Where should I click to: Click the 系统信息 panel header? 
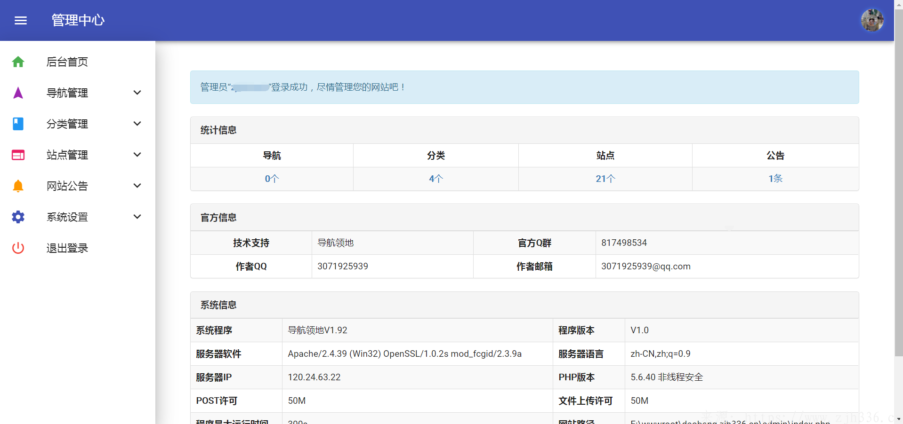pyautogui.click(x=524, y=305)
